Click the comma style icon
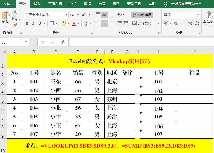This screenshot has height=153, width=214. tap(182, 24)
